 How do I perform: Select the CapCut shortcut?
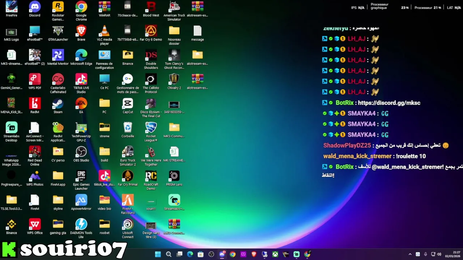tap(128, 106)
